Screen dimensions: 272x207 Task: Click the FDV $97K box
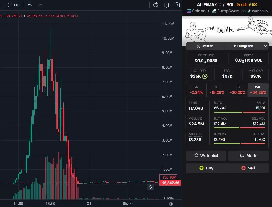(x=227, y=74)
